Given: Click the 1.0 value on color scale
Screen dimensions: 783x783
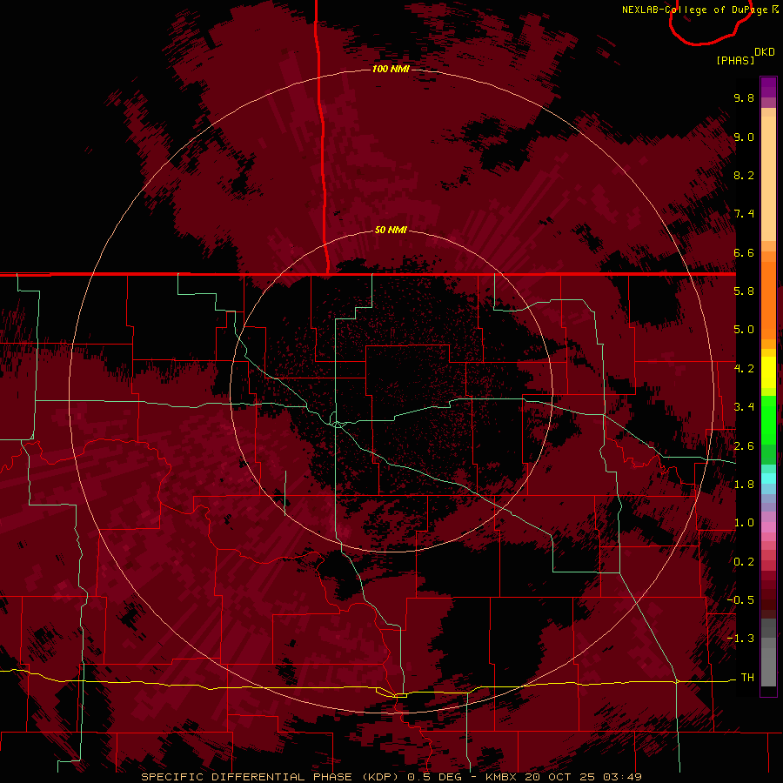Looking at the screenshot, I should pos(744,523).
